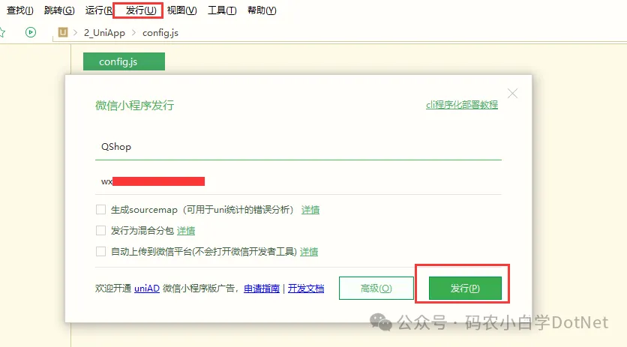Screen dimensions: 627x347
Task: Enable the 发行为混合分包 checkbox
Action: [100, 230]
